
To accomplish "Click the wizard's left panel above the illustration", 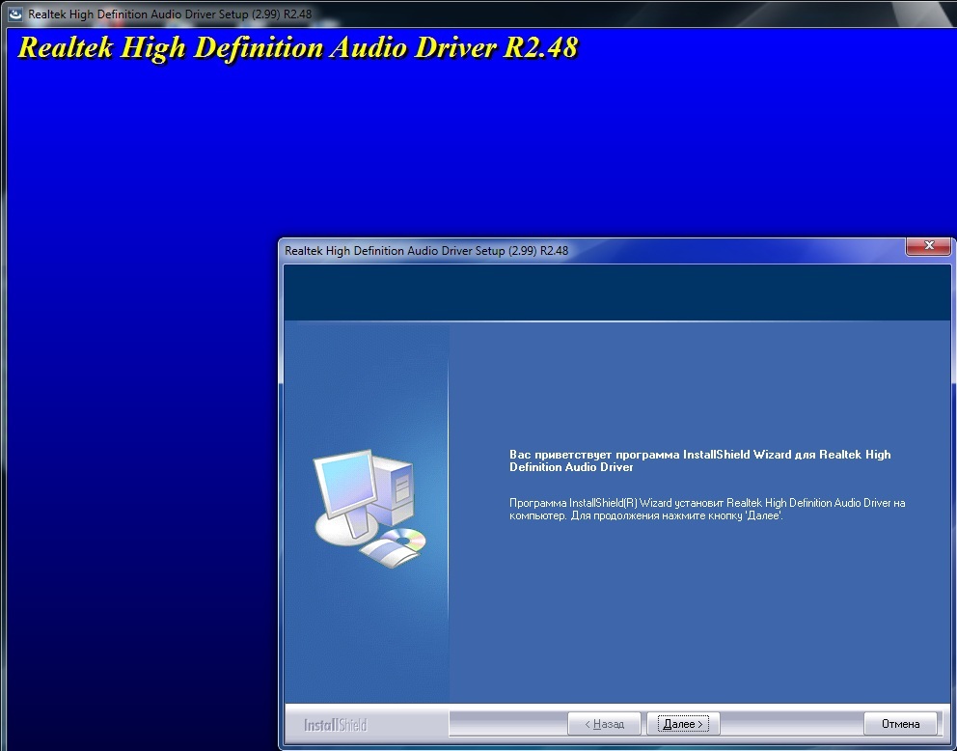I will click(367, 386).
